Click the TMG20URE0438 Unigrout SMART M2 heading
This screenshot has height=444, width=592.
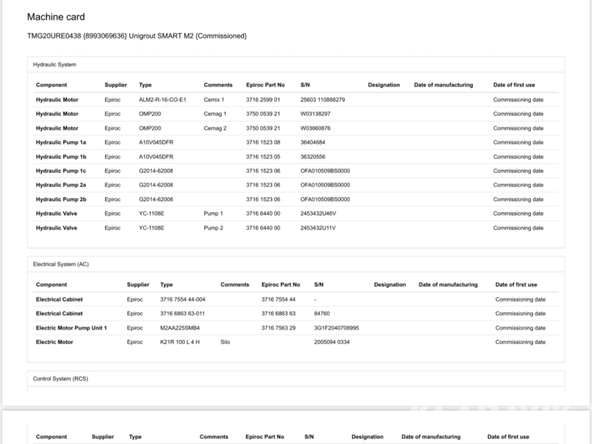click(137, 36)
